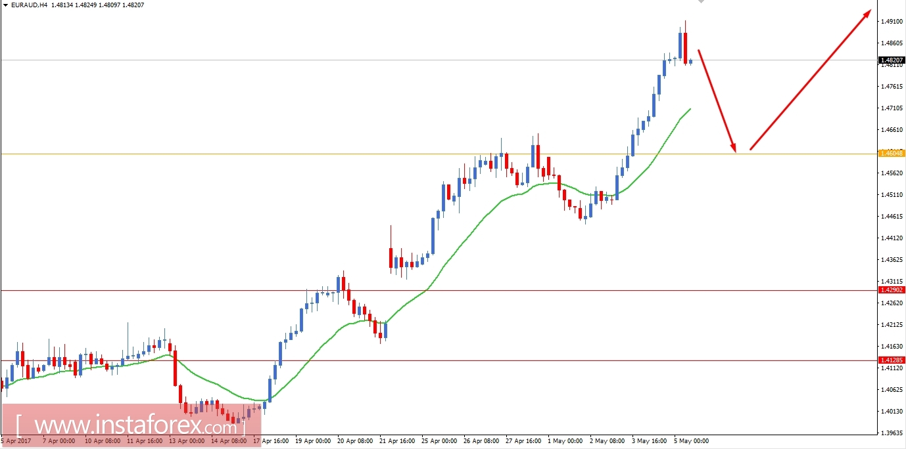This screenshot has height=449, width=906.
Task: Click time axis label 27 Apr 16:00
Action: [524, 441]
